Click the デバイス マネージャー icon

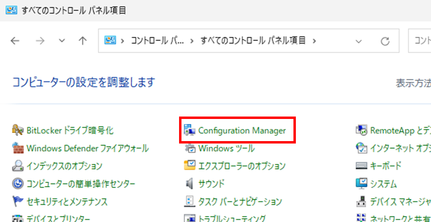pos(361,202)
